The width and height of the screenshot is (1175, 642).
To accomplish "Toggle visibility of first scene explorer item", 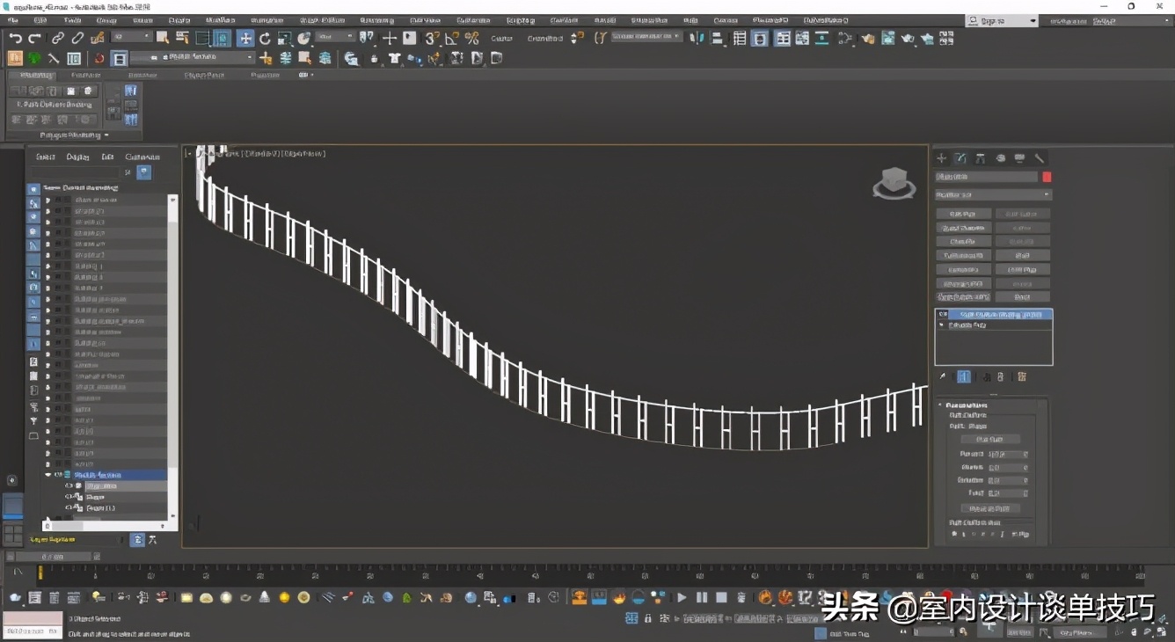I will coord(58,200).
